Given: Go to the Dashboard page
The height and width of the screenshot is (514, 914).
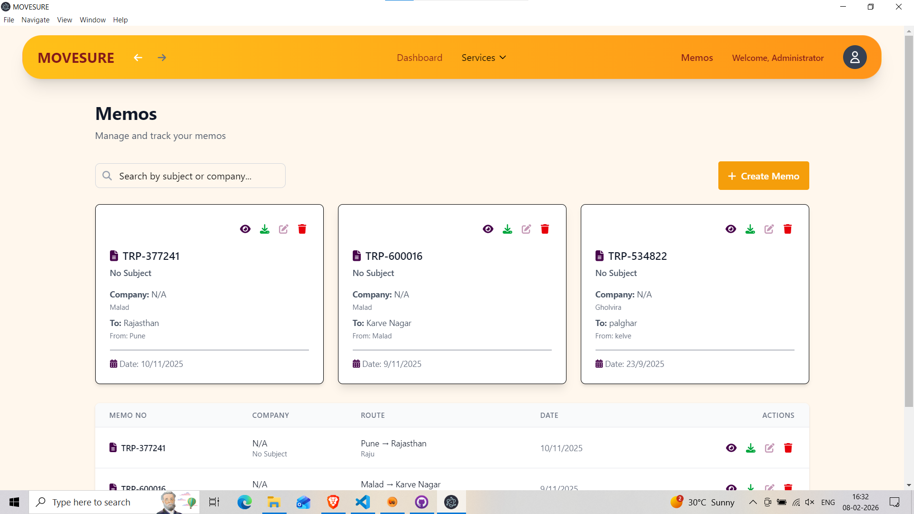Looking at the screenshot, I should point(419,57).
